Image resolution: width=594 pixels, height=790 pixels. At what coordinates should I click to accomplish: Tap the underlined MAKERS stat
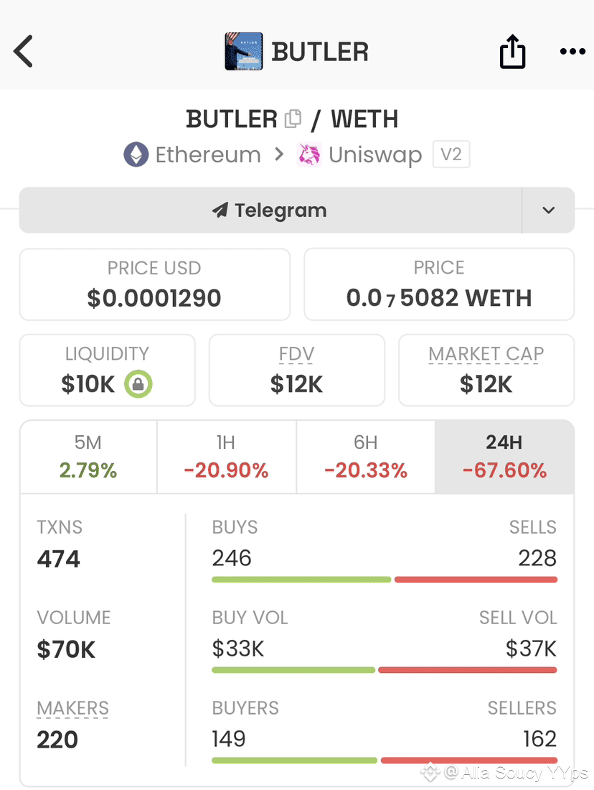(x=72, y=708)
